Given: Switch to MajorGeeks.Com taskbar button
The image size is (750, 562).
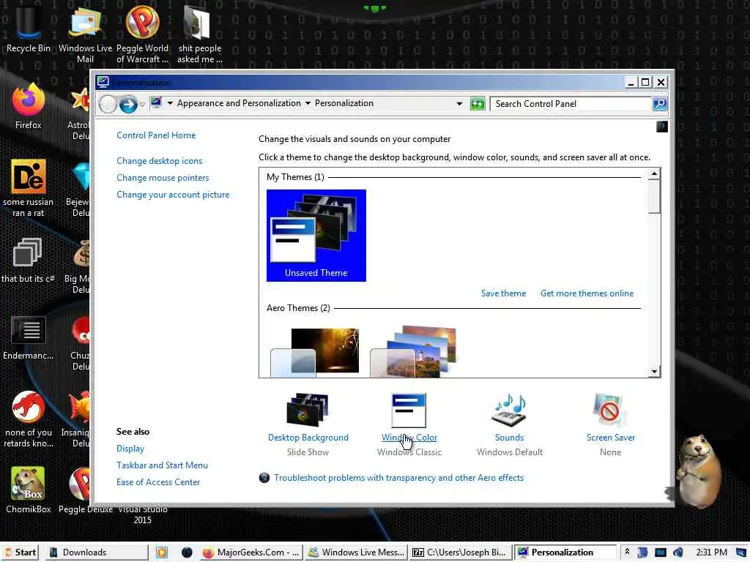Looking at the screenshot, I should 250,552.
